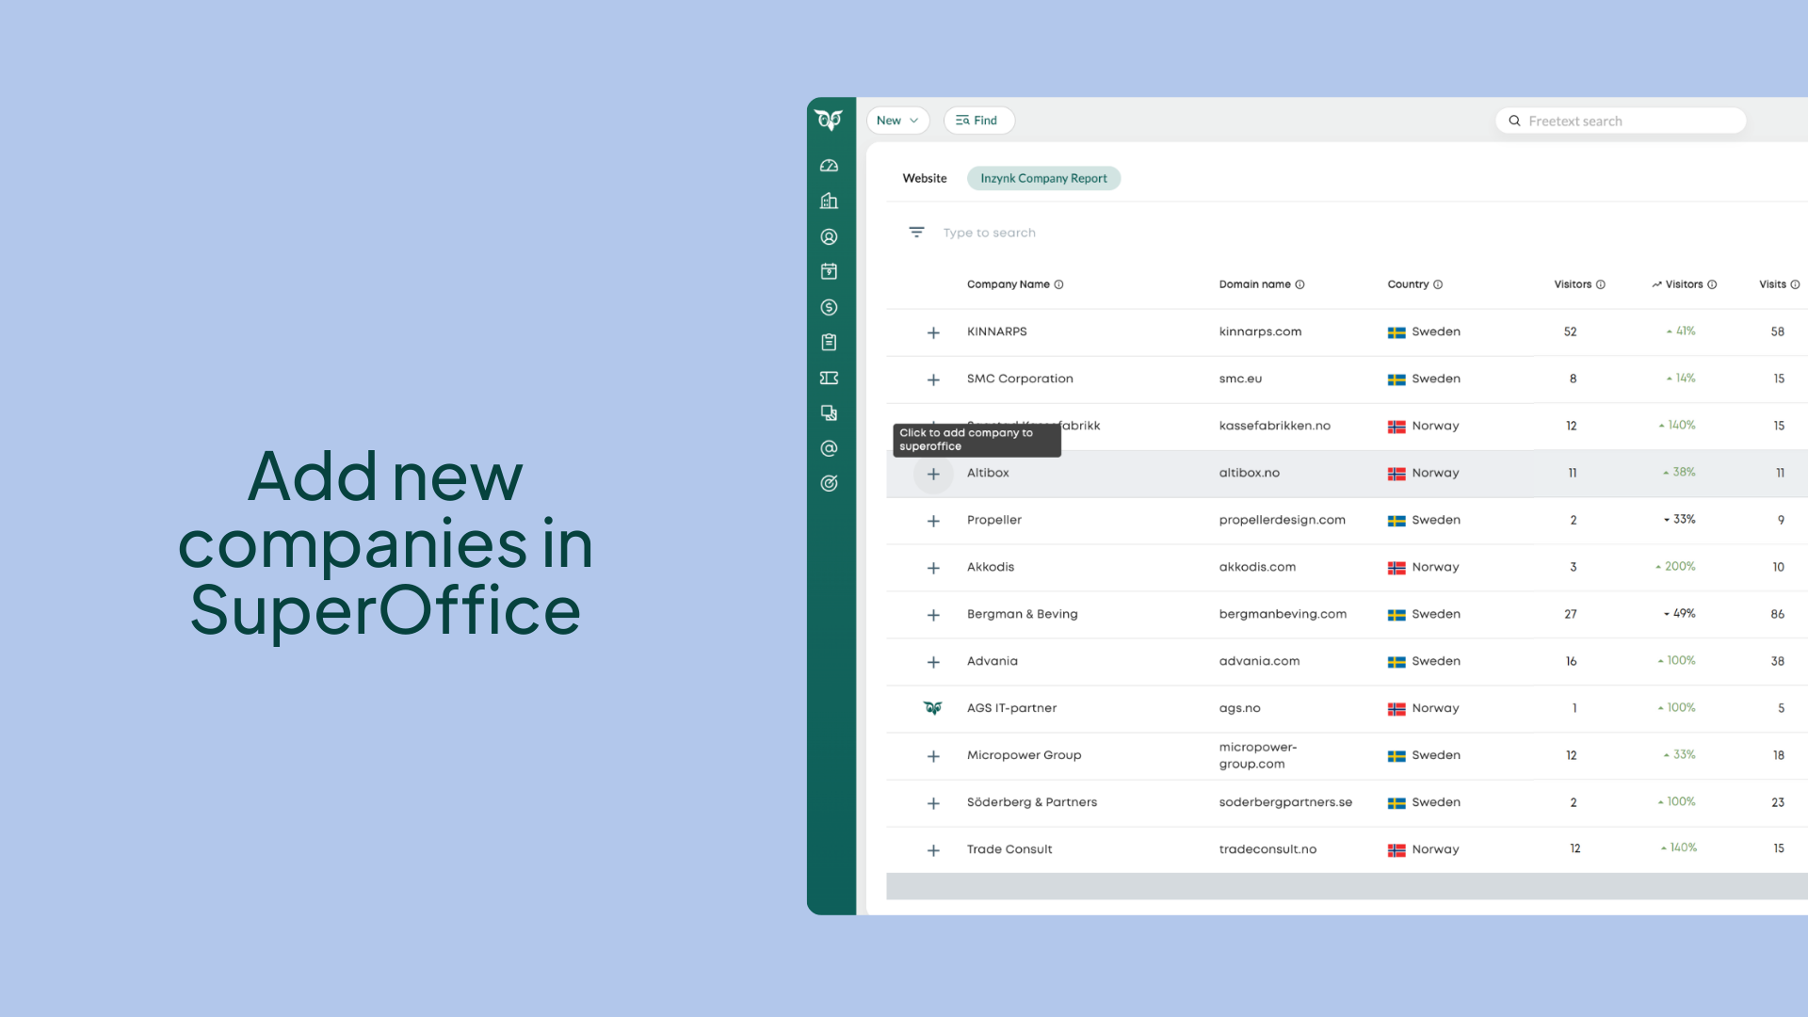
Task: Click info icon next to Visits header
Action: [x=1795, y=284]
